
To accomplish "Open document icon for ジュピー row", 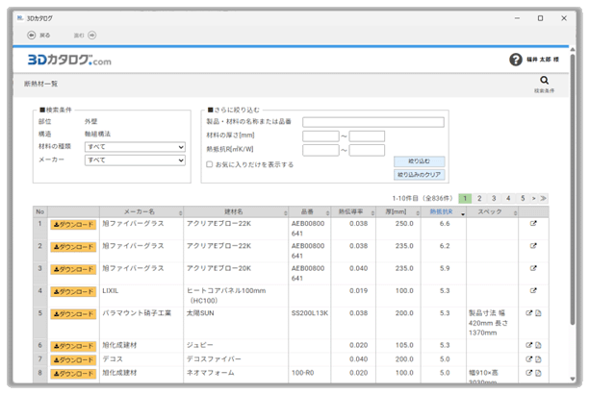I will coord(538,345).
